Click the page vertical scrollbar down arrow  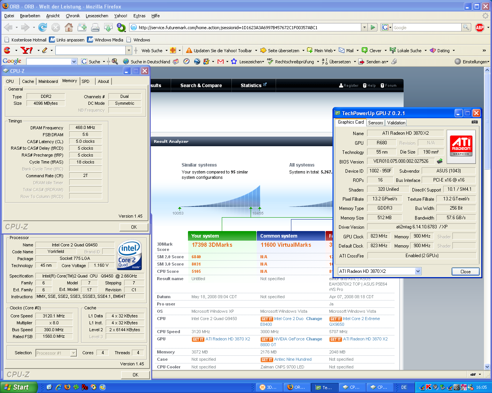tap(487, 367)
